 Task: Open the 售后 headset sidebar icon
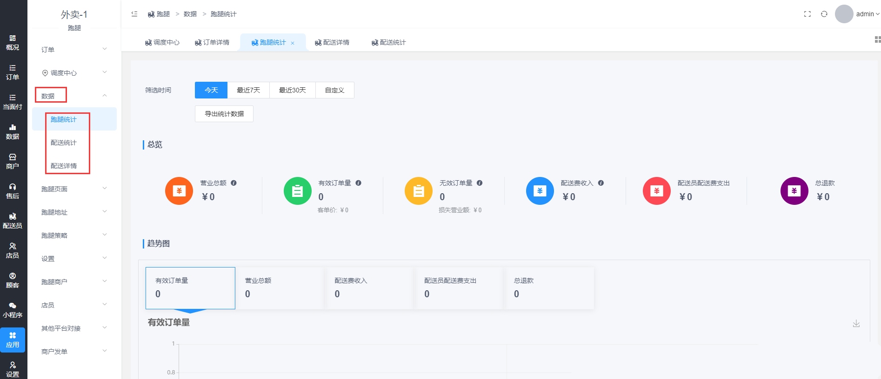[x=13, y=191]
